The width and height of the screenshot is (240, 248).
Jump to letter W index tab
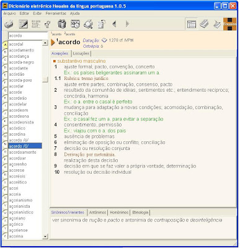point(5,213)
